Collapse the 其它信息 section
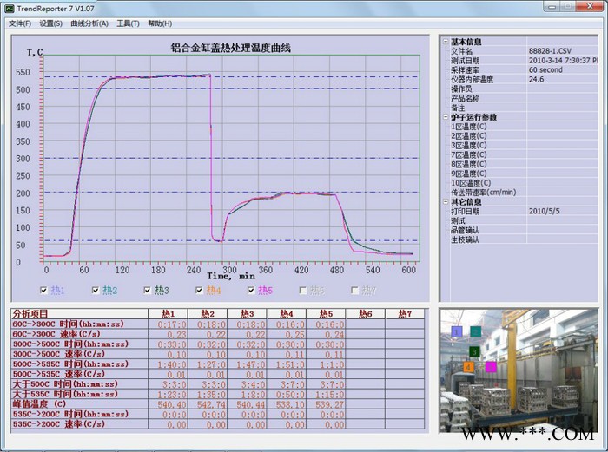608x452 pixels. (x=446, y=202)
